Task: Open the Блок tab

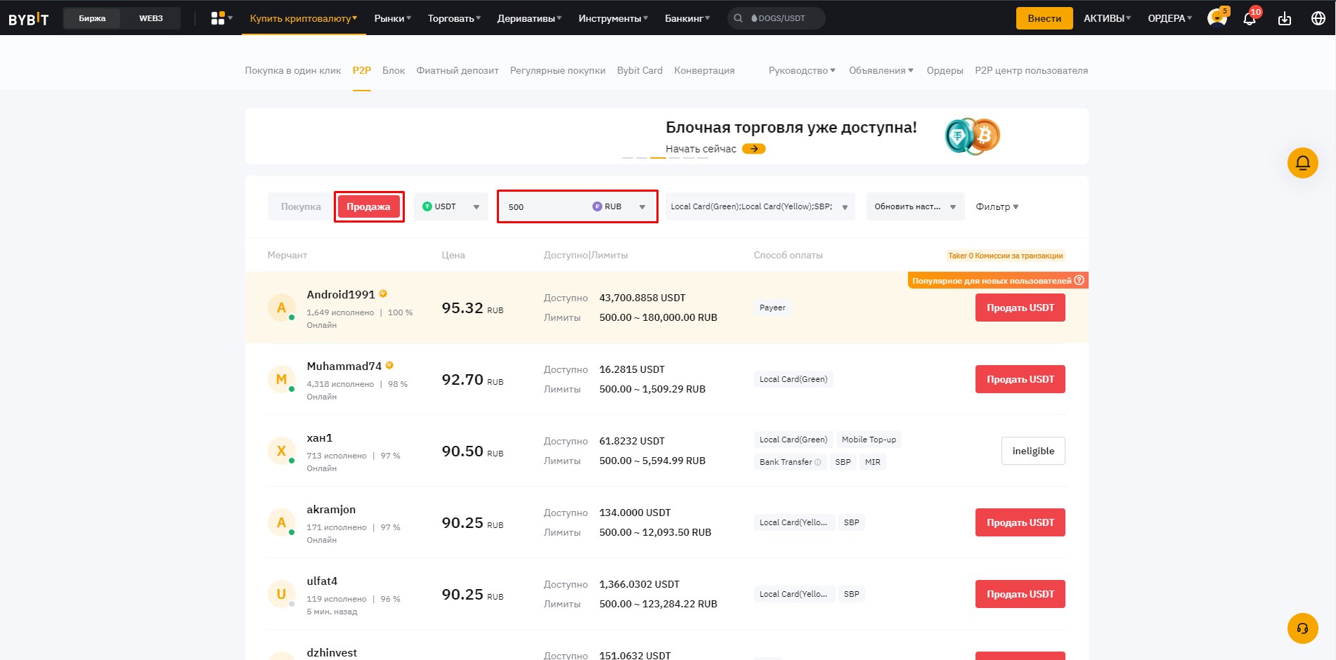Action: pyautogui.click(x=394, y=70)
